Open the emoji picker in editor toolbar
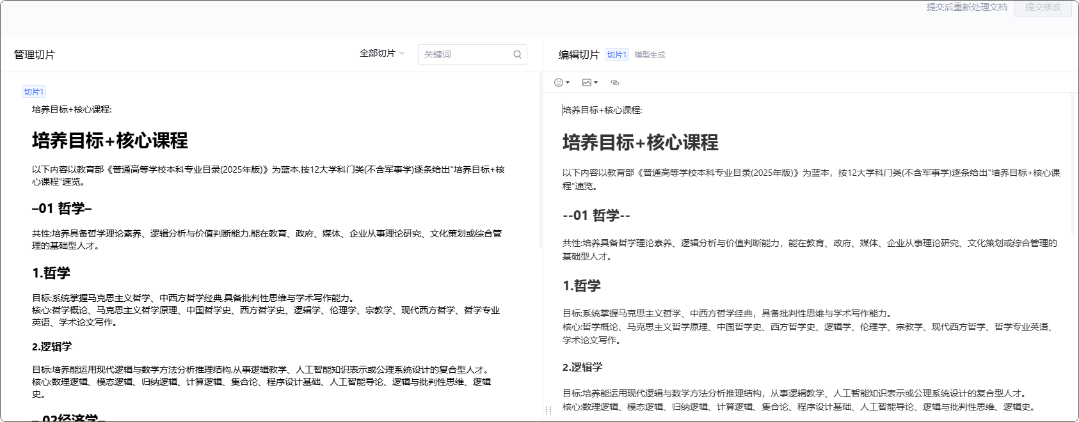This screenshot has height=422, width=1079. (x=558, y=82)
